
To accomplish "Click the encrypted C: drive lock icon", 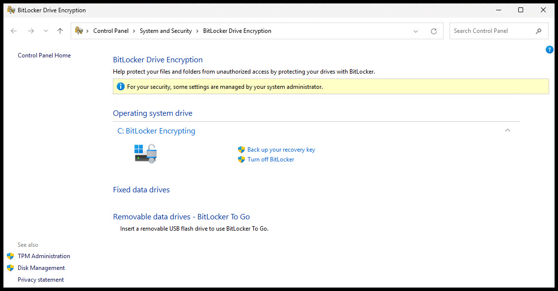I will (145, 153).
